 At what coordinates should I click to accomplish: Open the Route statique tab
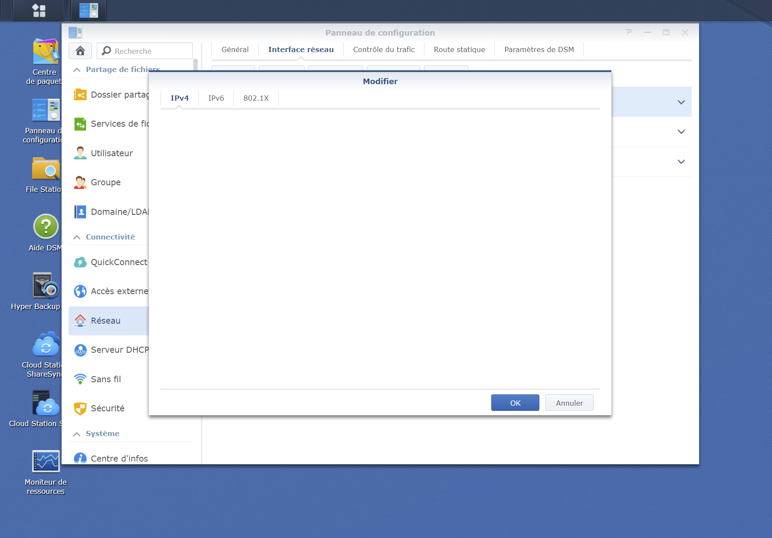(x=460, y=49)
